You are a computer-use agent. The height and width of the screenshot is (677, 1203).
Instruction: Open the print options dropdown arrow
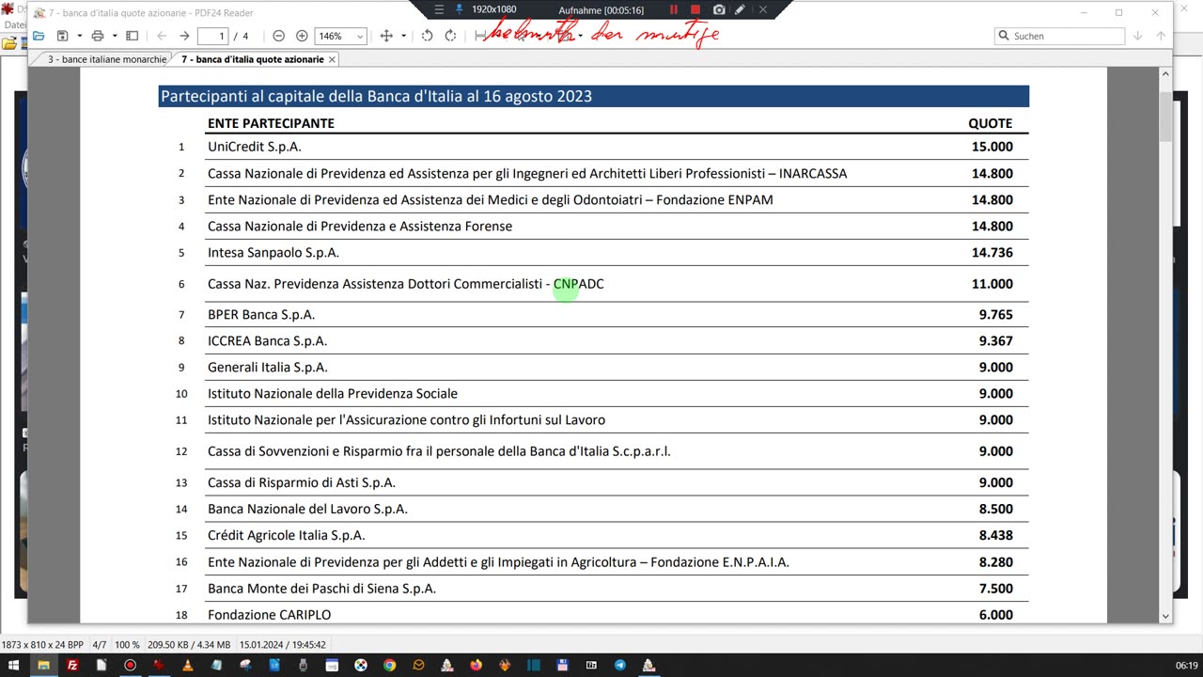[x=114, y=36]
